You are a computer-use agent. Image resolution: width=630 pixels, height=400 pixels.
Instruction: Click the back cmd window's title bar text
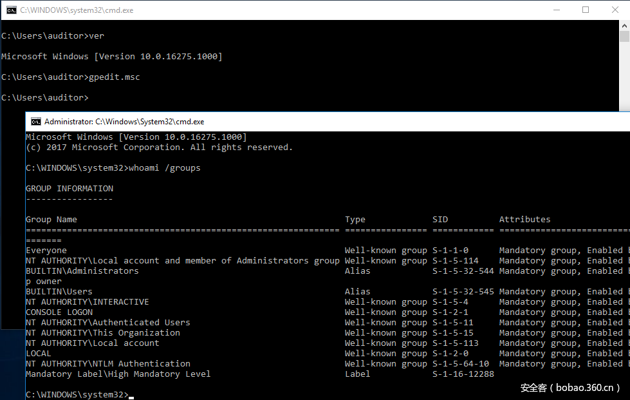tap(77, 10)
